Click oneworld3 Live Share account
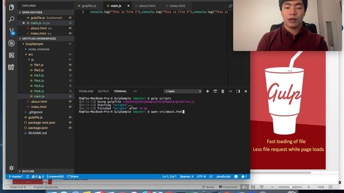This screenshot has height=193, width=344. pos(55,176)
